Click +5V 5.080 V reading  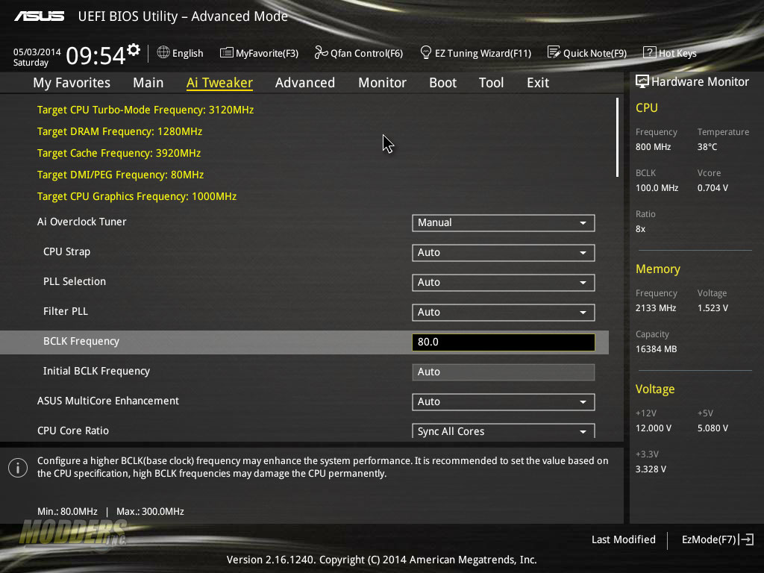713,428
